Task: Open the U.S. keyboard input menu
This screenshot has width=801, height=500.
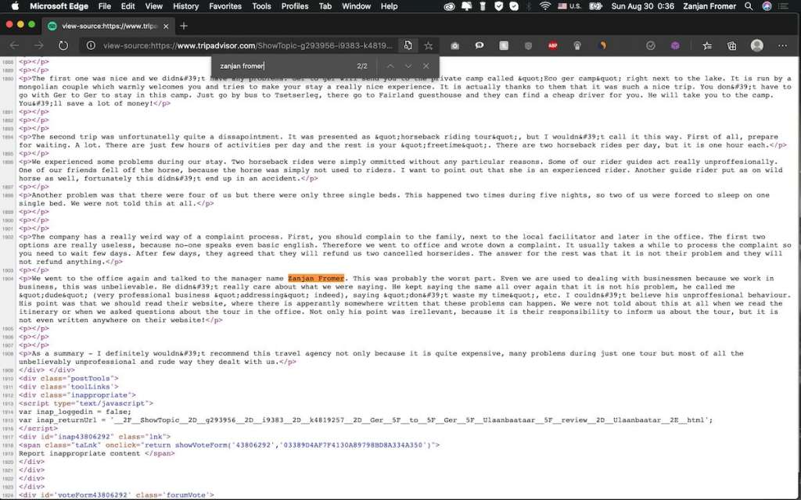Action: pos(569,6)
